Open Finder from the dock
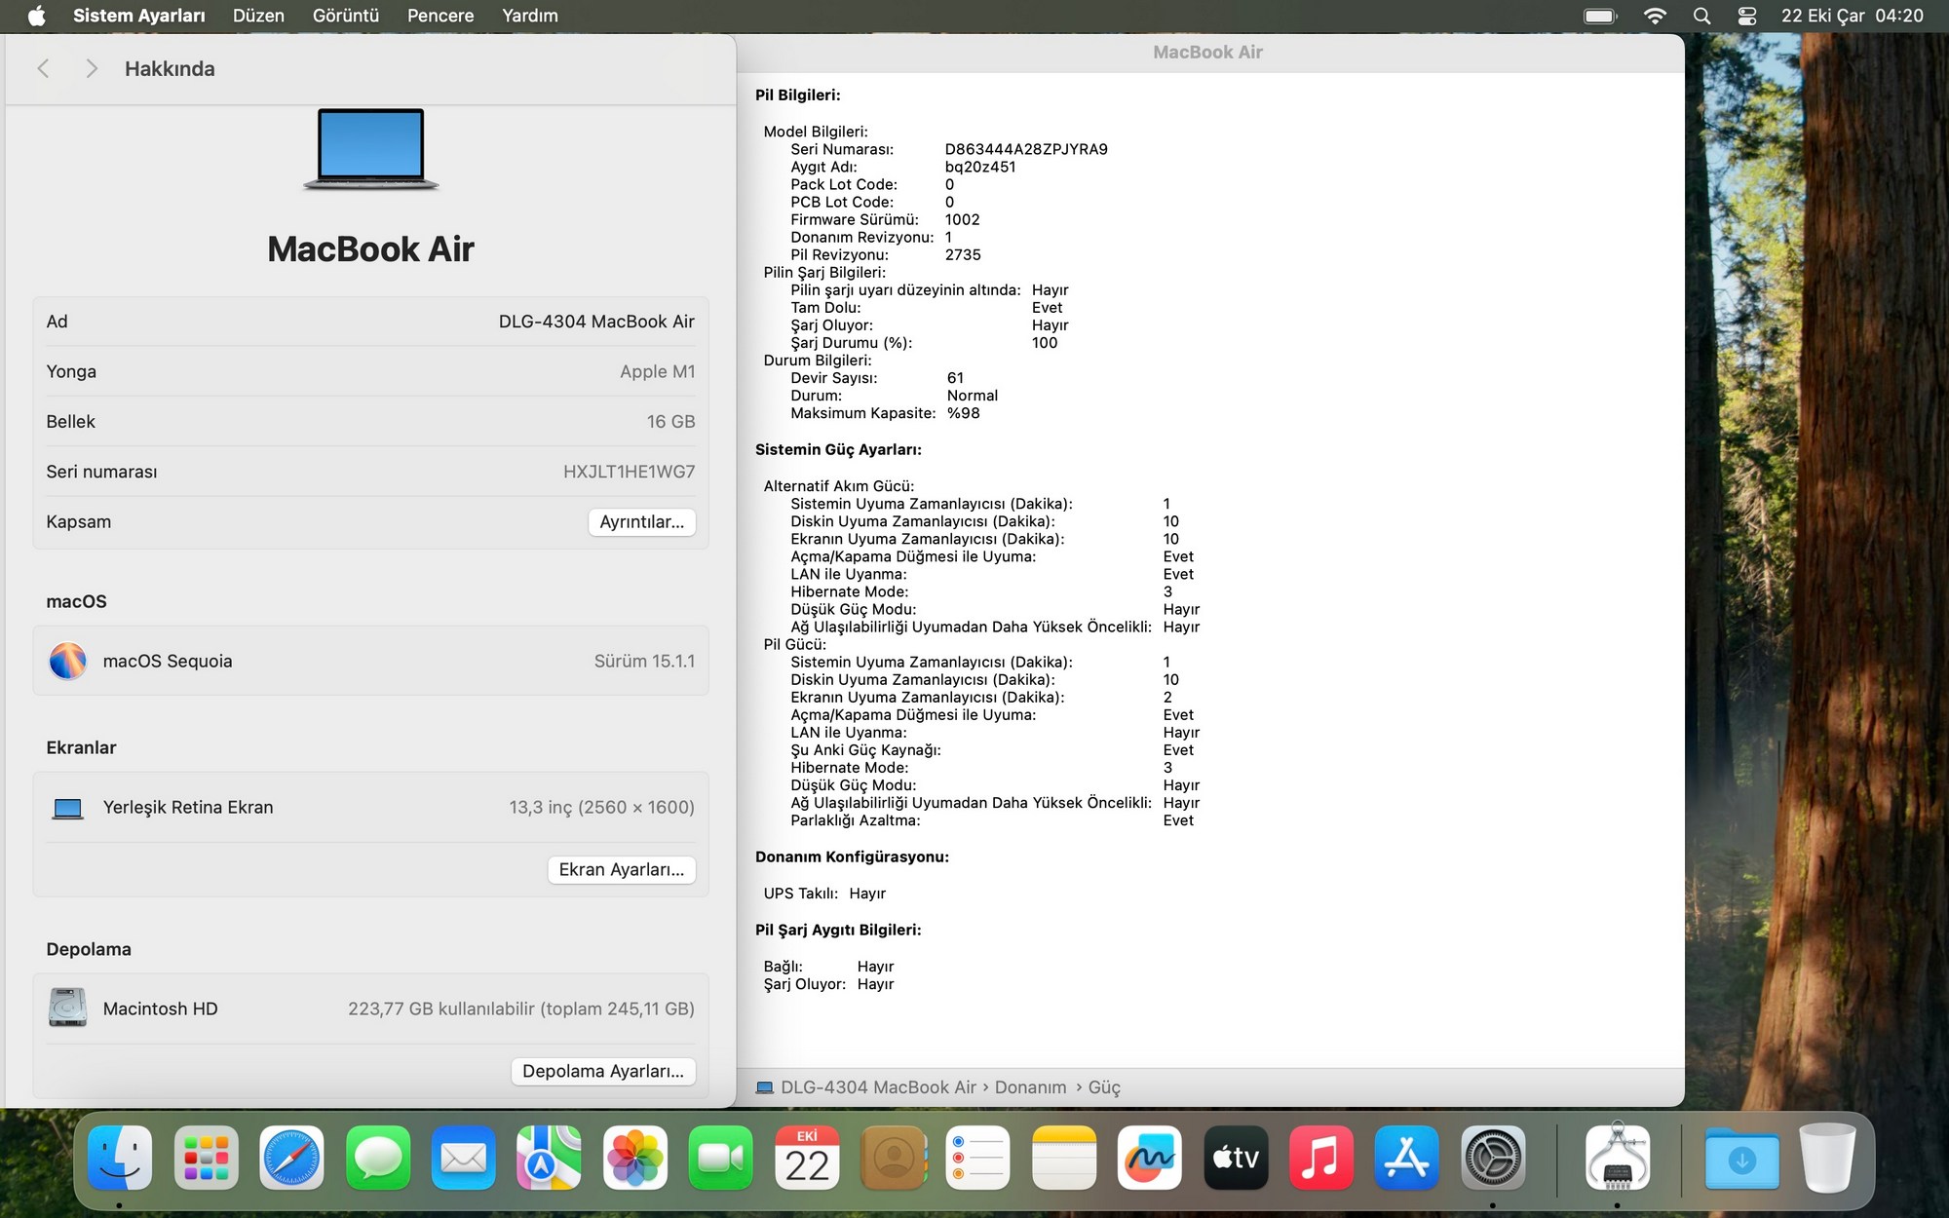1949x1218 pixels. [120, 1159]
